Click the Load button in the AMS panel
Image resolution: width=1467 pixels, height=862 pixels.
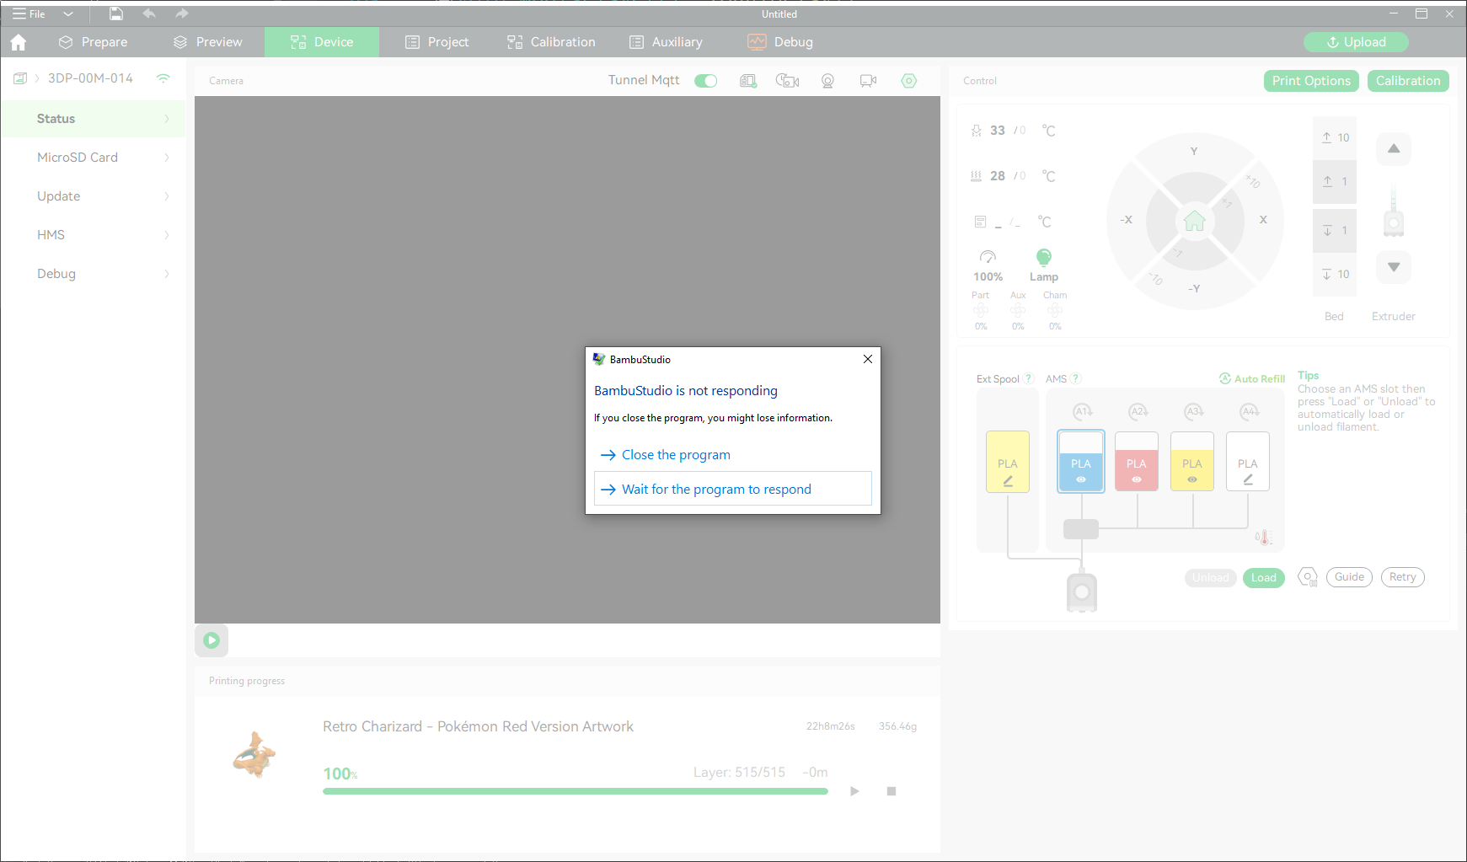coord(1264,577)
